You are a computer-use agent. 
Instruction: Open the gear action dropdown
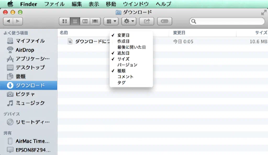click(129, 21)
